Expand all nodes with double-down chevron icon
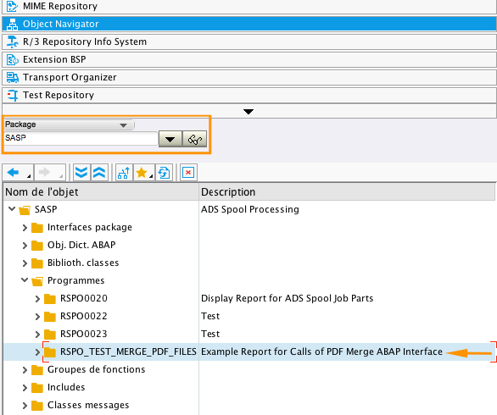The image size is (497, 415). [81, 173]
